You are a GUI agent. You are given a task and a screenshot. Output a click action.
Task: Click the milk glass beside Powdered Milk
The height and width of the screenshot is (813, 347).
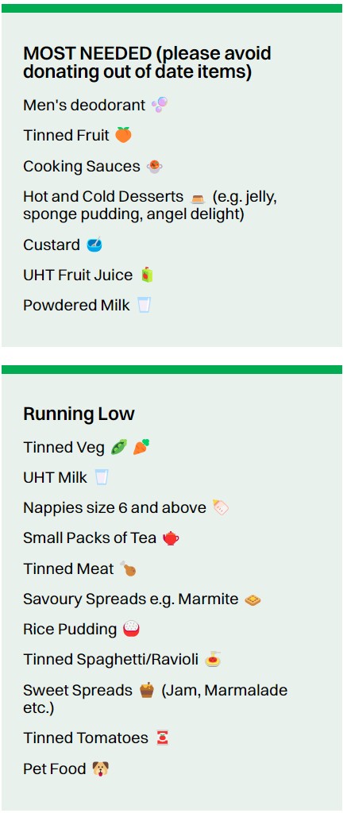click(x=144, y=305)
